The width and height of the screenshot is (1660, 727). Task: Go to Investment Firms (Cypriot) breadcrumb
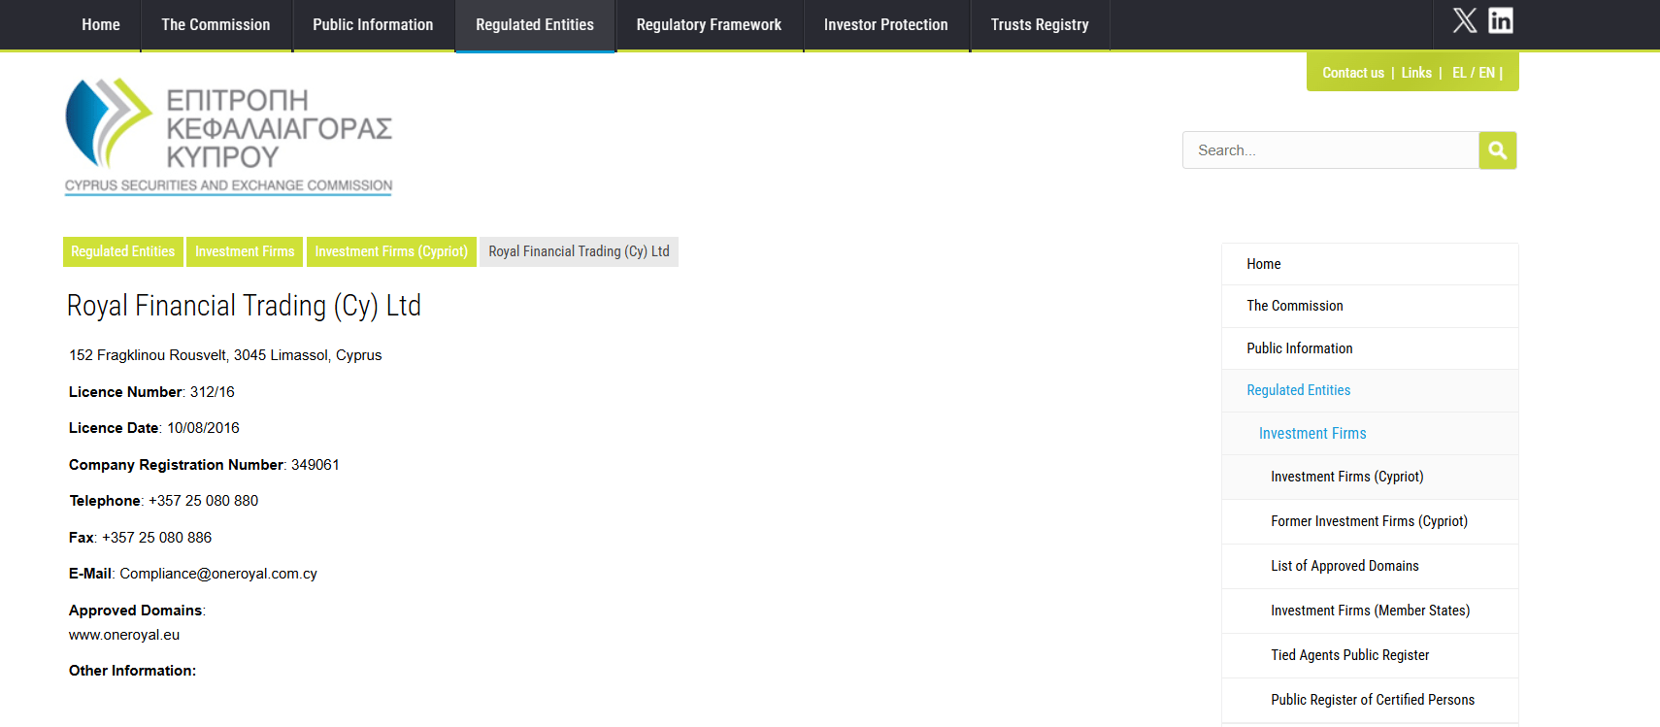point(391,251)
